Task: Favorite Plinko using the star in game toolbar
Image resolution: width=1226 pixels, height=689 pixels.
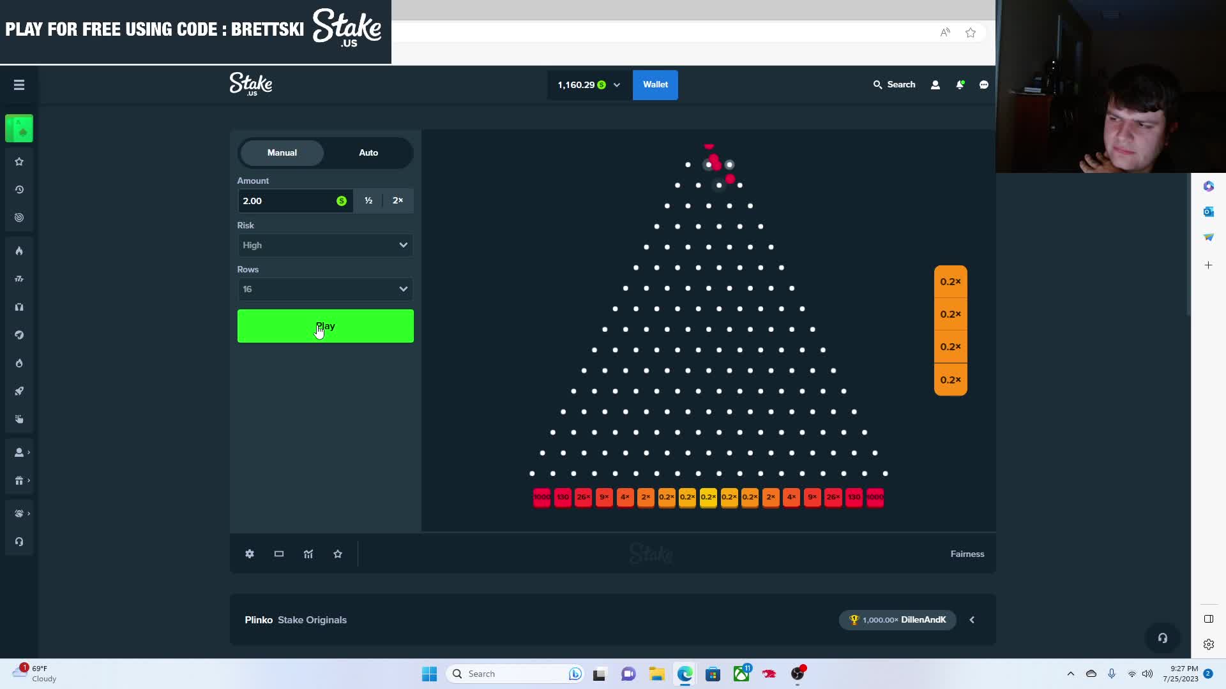Action: 338,554
